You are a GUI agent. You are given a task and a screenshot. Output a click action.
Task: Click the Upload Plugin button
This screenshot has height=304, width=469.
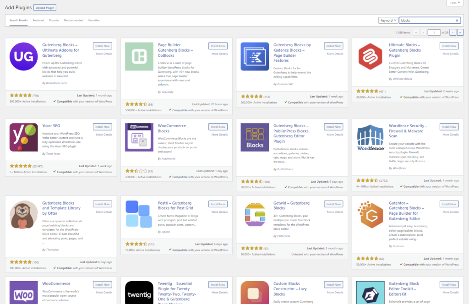pos(45,8)
